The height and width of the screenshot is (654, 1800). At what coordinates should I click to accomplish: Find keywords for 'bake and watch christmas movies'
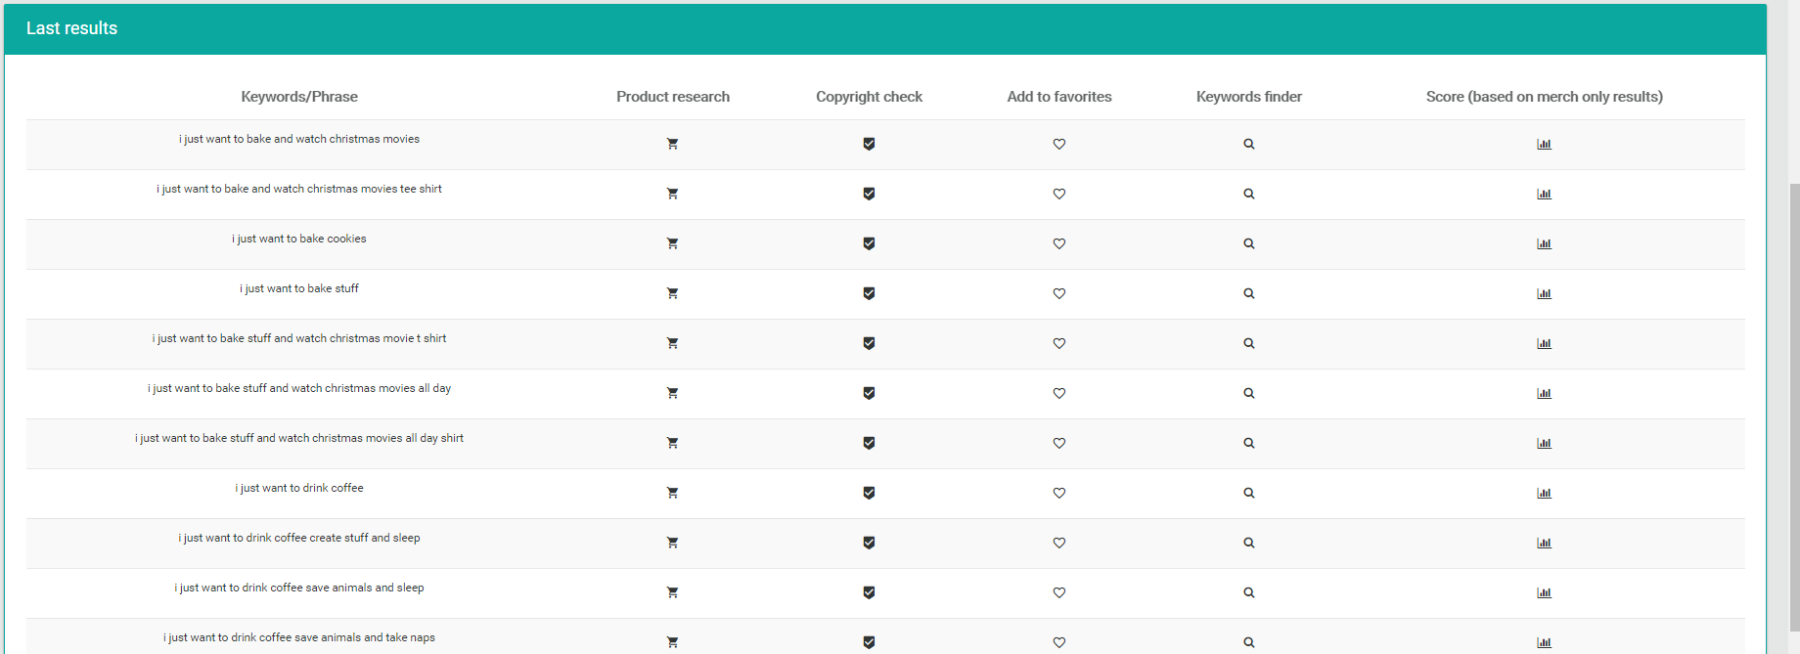click(1249, 144)
